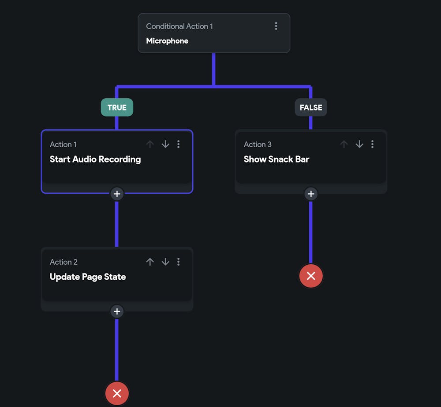Move Action 1 down with arrow
Screen dimensions: 441x407
[165, 144]
